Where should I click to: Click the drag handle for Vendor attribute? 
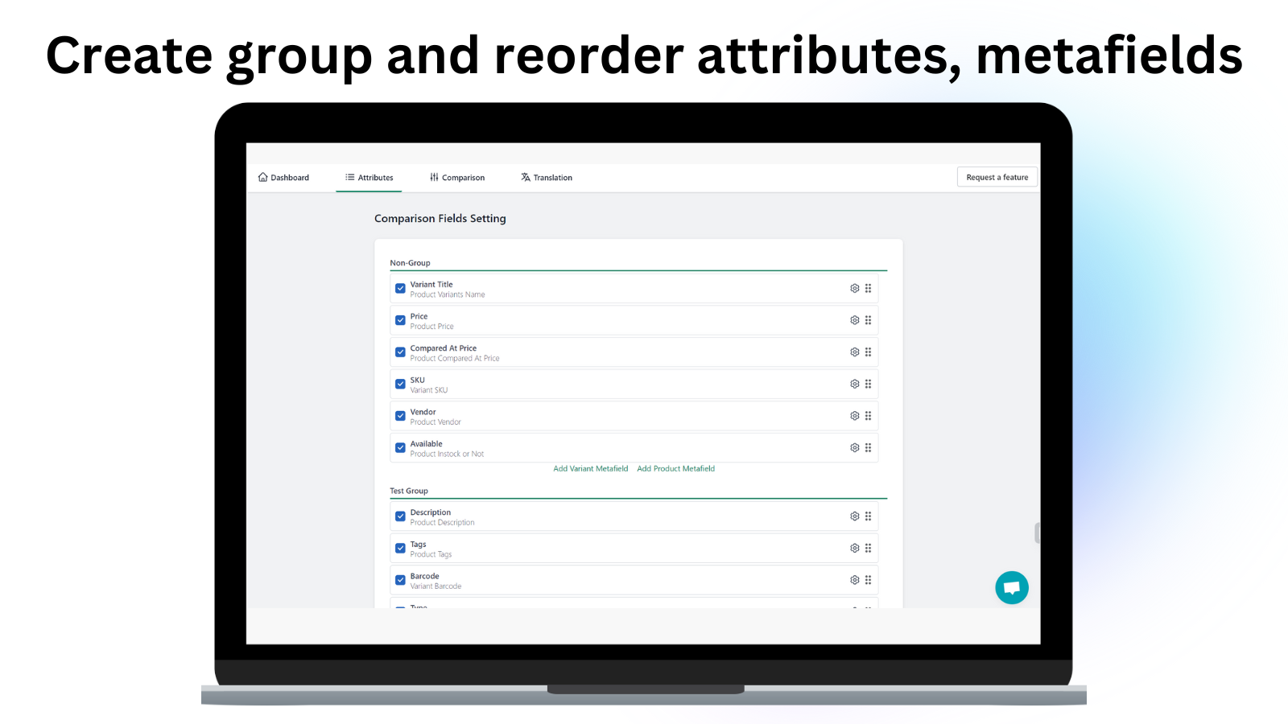(869, 416)
